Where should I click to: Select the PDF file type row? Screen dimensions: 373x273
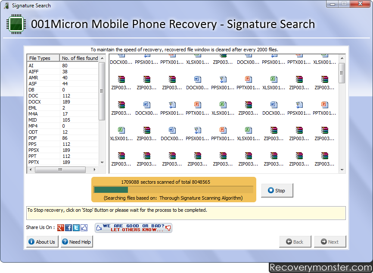tap(63, 138)
